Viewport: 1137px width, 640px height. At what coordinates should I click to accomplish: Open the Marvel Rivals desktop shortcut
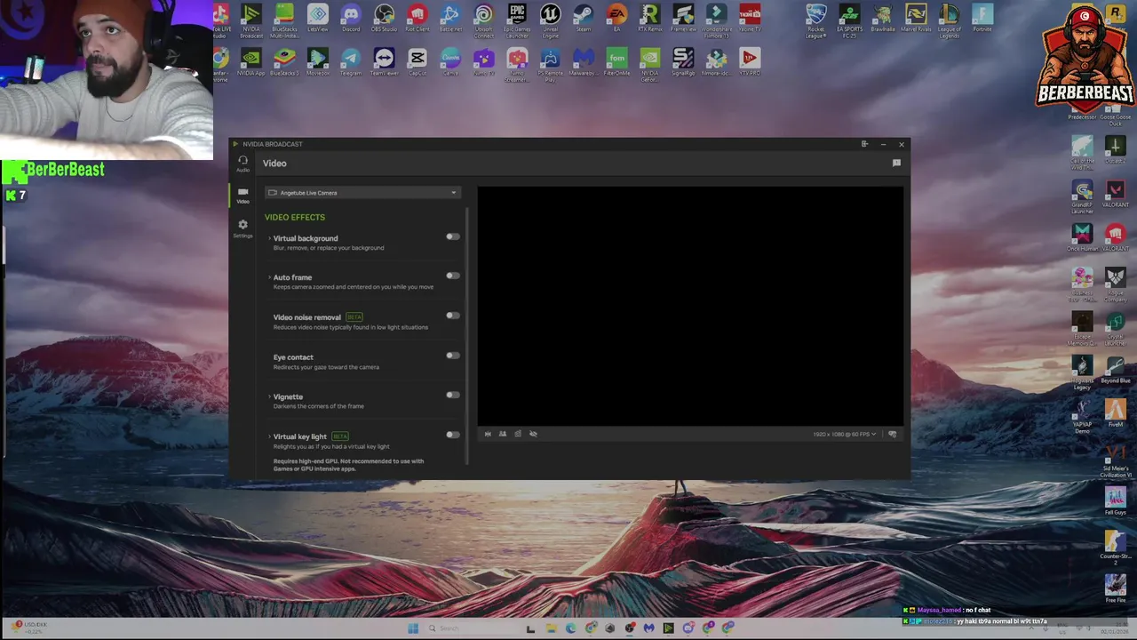tap(916, 18)
